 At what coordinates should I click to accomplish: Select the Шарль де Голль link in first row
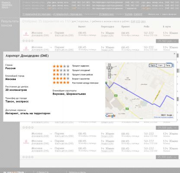[x=64, y=35]
